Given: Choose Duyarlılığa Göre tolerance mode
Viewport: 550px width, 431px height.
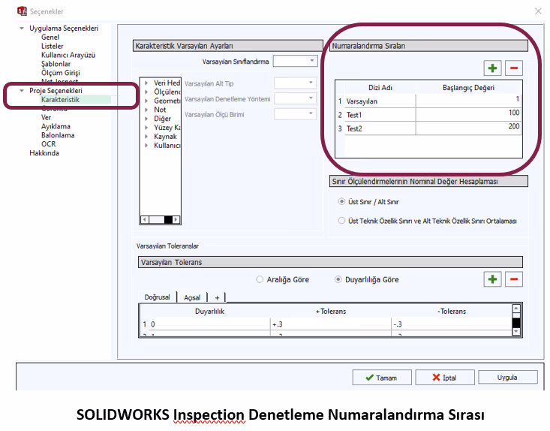Looking at the screenshot, I should click(x=338, y=279).
